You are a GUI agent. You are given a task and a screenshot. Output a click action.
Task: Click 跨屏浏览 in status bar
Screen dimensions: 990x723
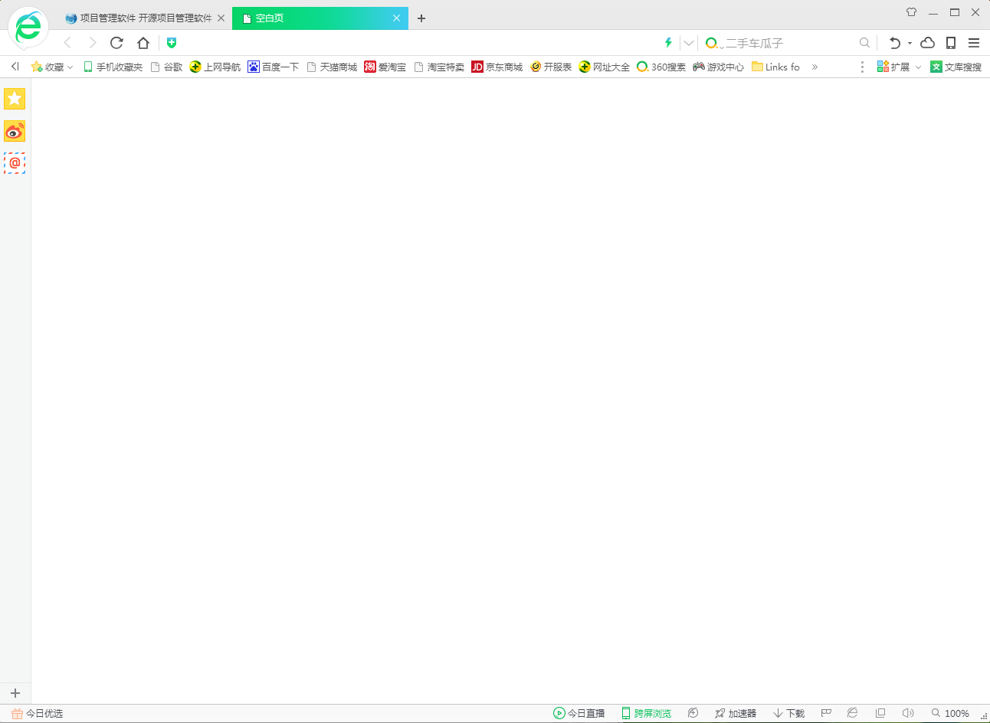point(646,713)
